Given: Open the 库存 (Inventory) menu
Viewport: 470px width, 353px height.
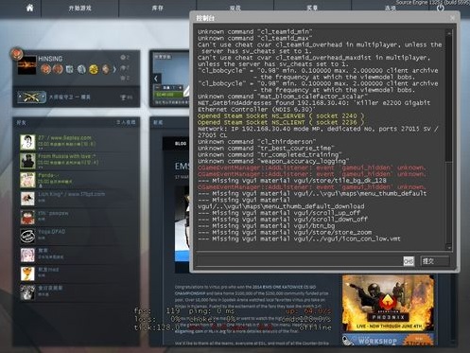Looking at the screenshot, I should tap(157, 9).
